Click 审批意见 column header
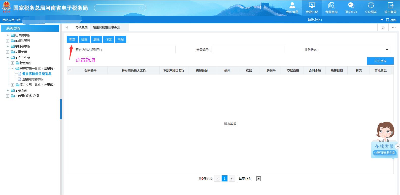This screenshot has height=195, width=400. coord(381,71)
